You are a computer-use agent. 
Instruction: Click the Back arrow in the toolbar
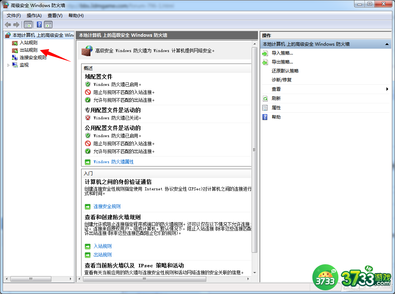pos(8,25)
